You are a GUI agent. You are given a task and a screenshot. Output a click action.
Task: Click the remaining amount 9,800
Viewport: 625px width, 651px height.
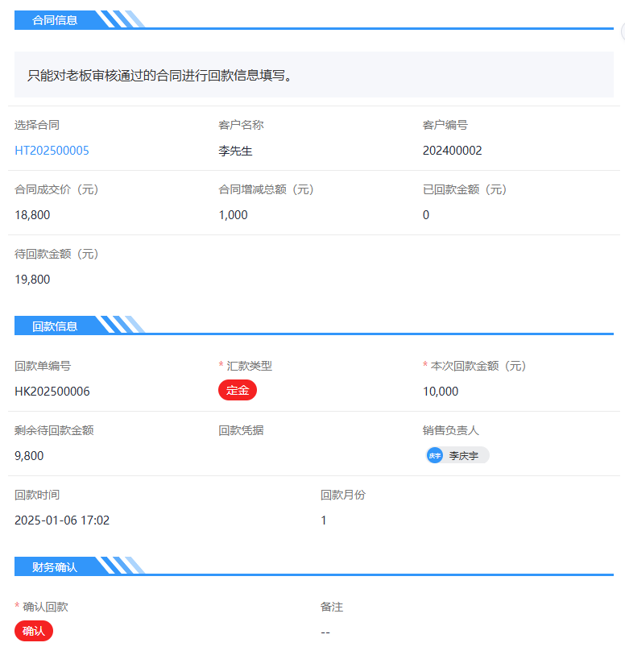(x=29, y=456)
